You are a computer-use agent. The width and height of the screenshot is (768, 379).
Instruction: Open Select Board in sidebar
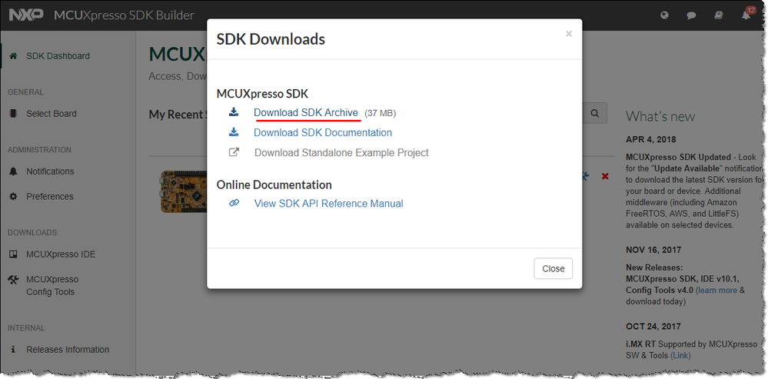pyautogui.click(x=52, y=114)
